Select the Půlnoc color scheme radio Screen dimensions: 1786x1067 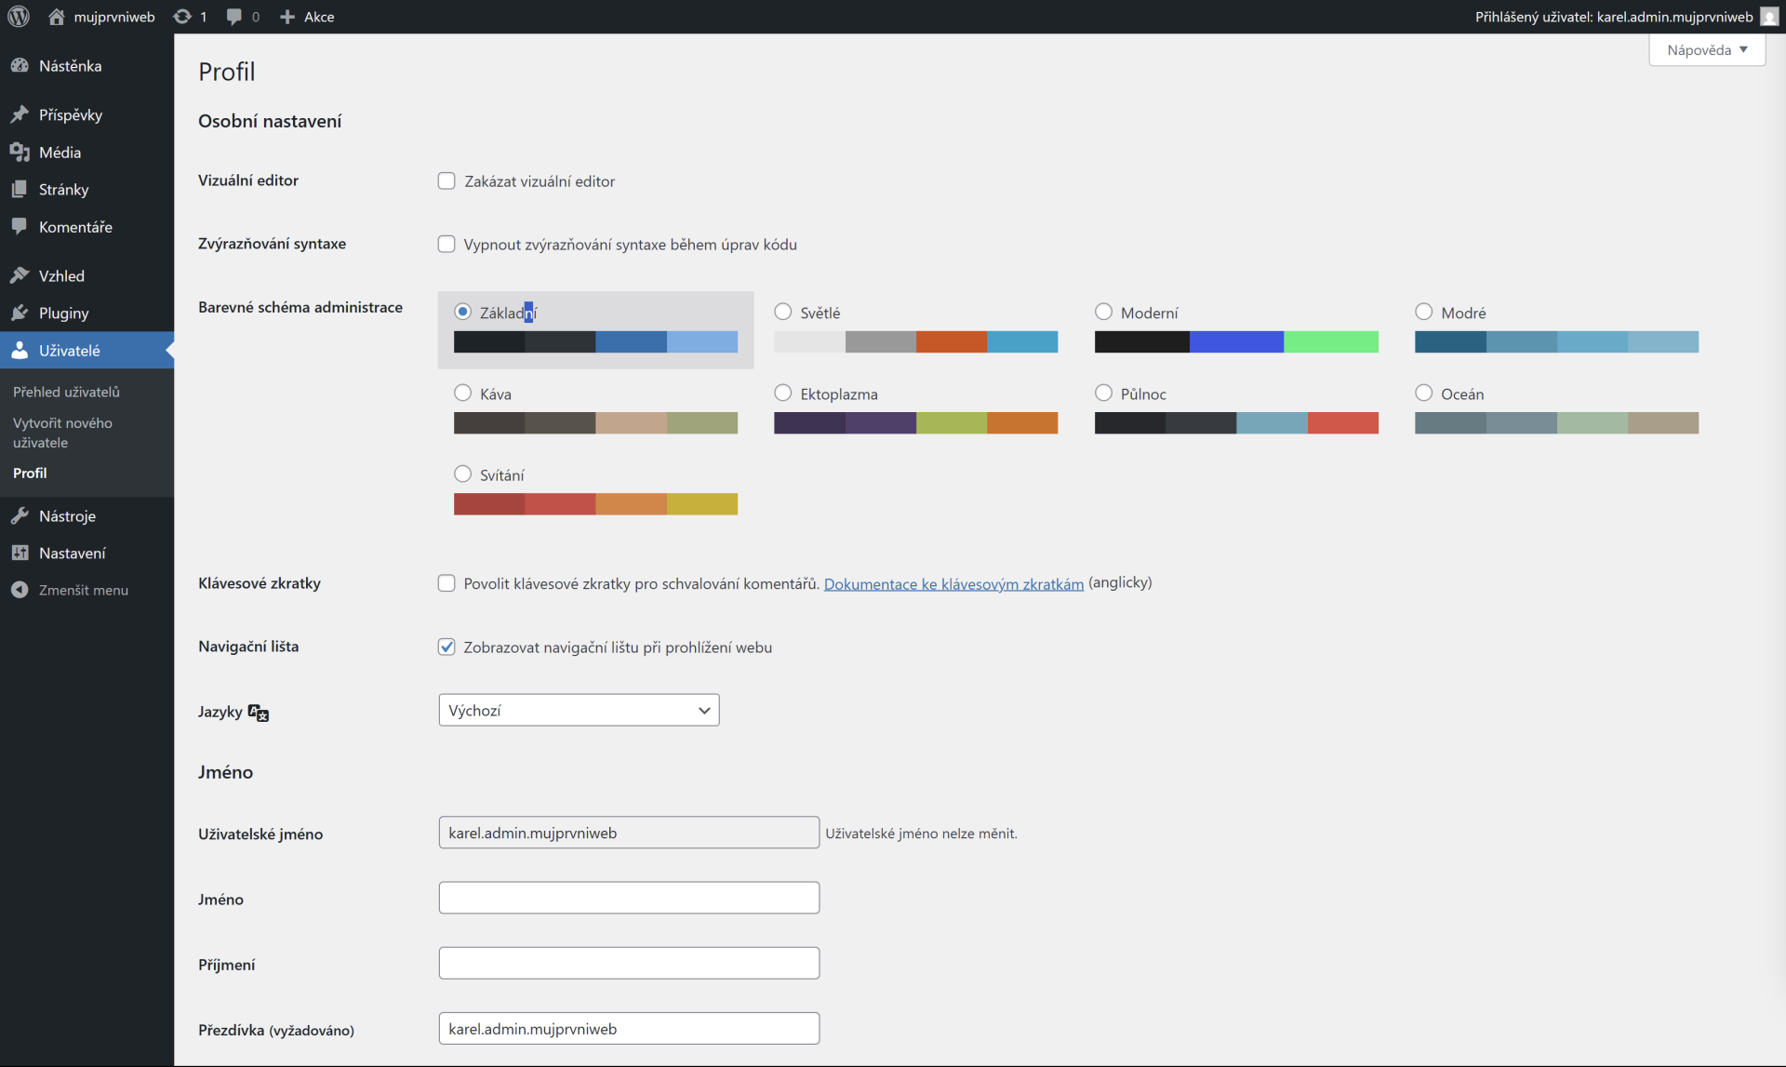click(1103, 393)
